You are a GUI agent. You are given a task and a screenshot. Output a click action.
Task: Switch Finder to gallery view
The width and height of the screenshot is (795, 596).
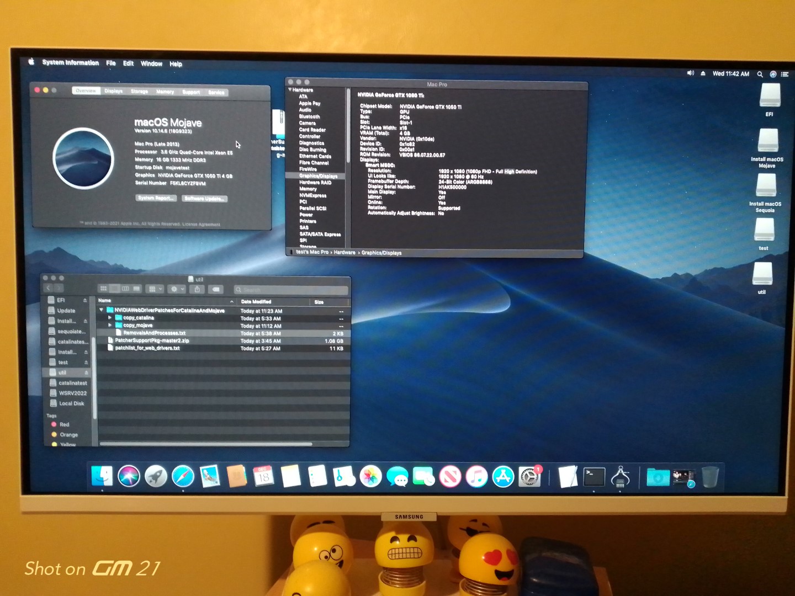coord(136,289)
